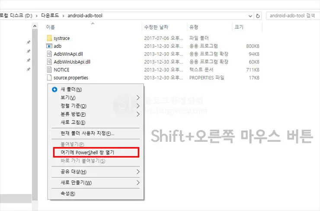Click the navigation pane scroll up arrow
This screenshot has width=320, height=211.
(35, 26)
